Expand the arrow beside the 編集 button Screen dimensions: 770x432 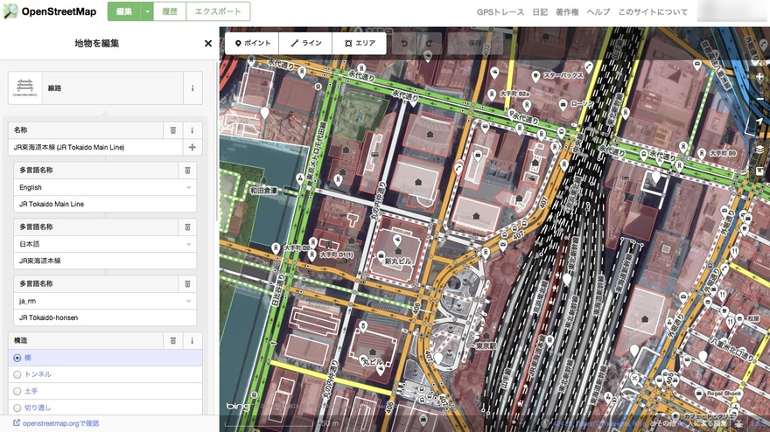(x=148, y=11)
